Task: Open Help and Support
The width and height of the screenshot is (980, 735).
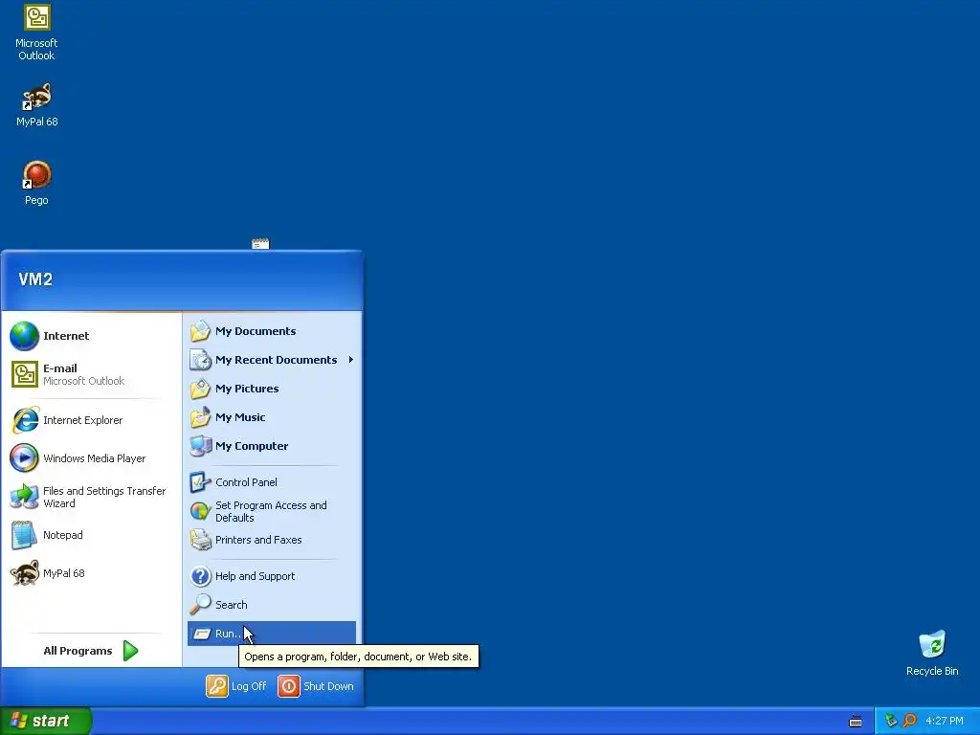Action: (x=272, y=575)
